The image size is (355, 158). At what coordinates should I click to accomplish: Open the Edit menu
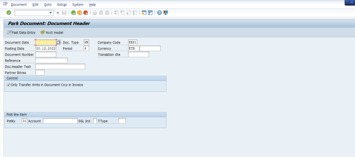point(35,4)
